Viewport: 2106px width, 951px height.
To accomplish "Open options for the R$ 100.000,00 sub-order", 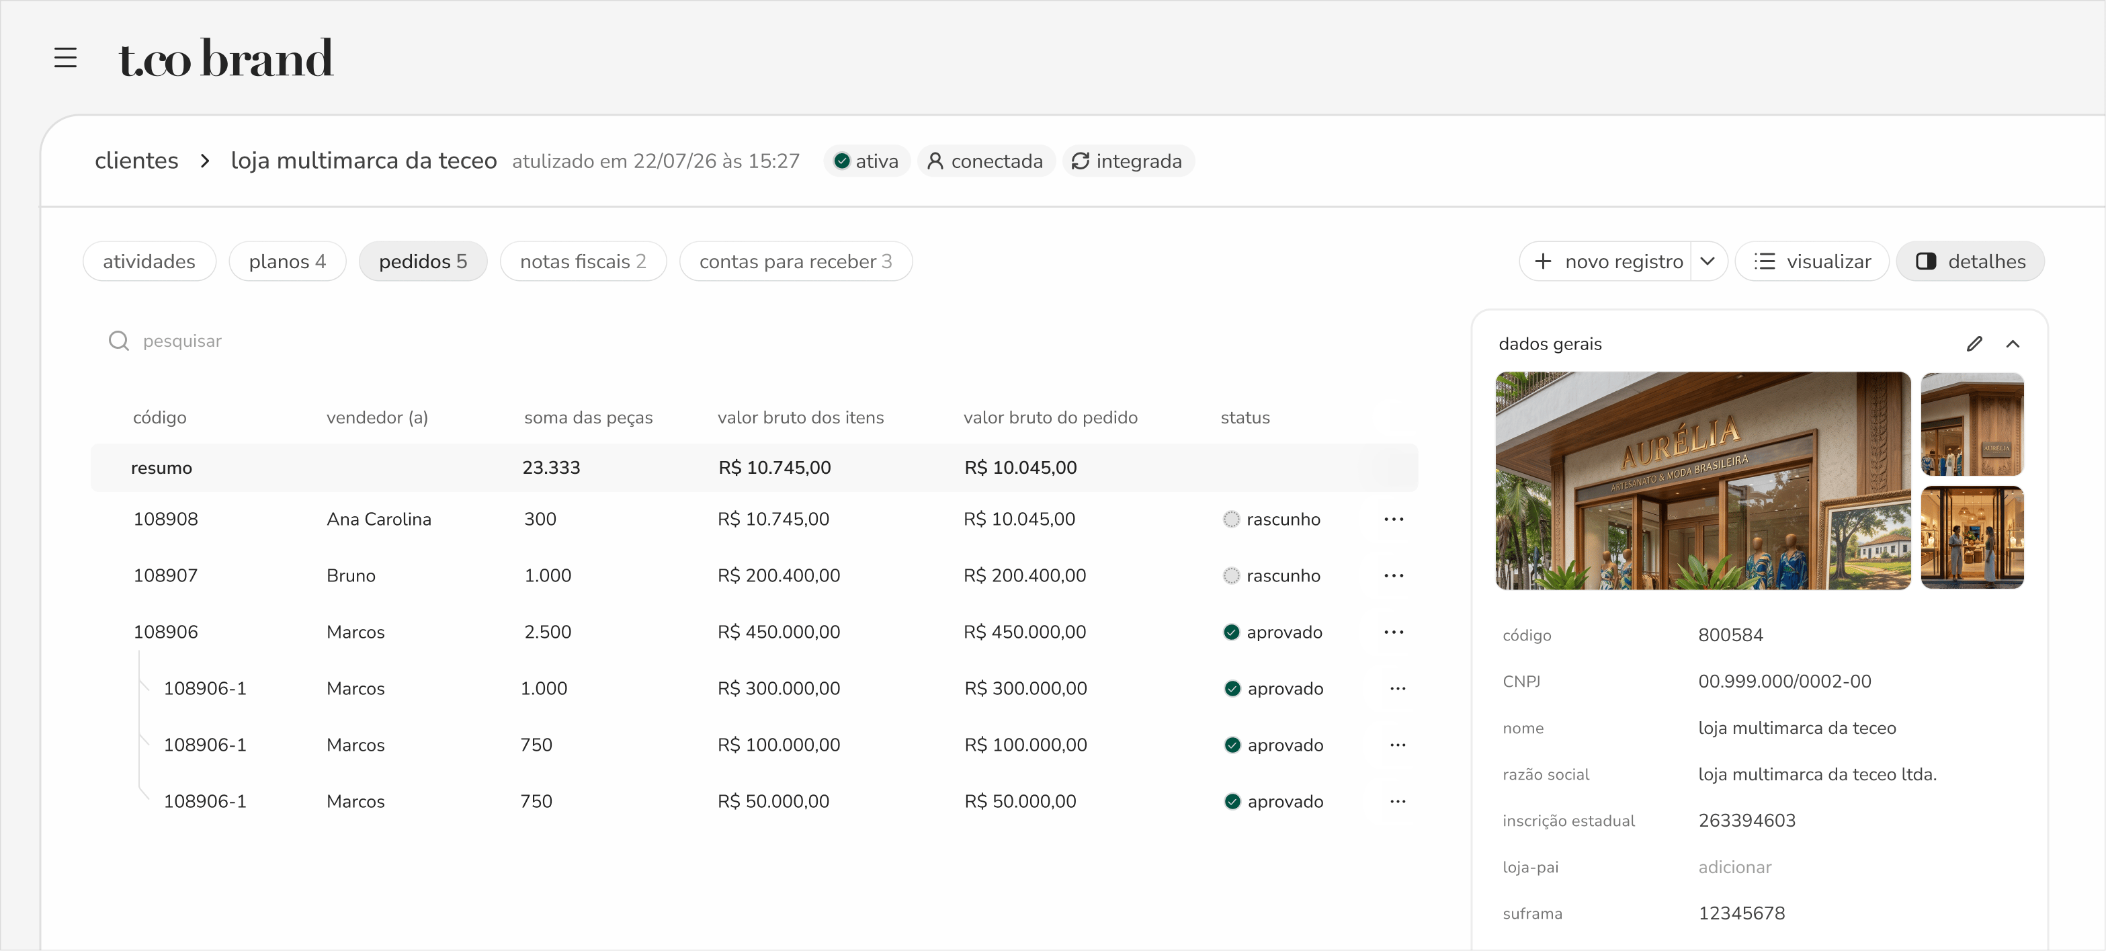I will point(1398,745).
